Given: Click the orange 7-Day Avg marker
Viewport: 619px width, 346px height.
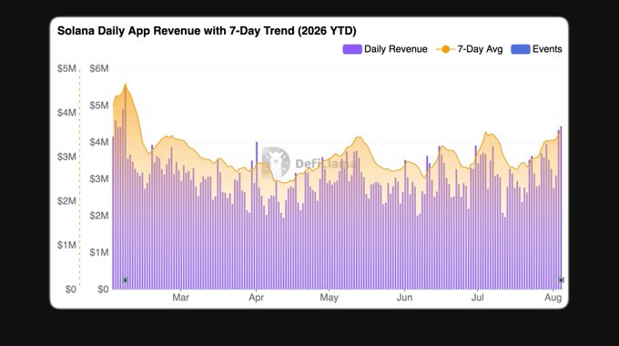Looking at the screenshot, I should [445, 49].
